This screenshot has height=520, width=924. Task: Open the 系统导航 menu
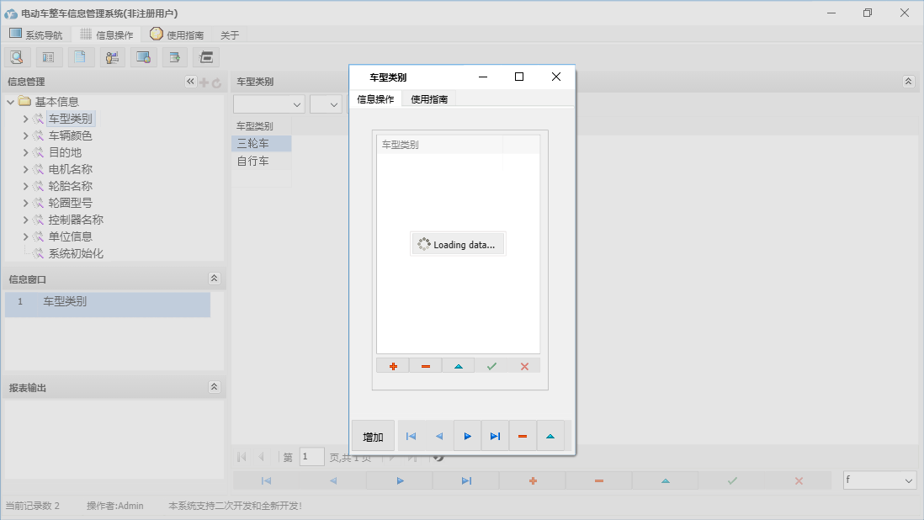pyautogui.click(x=35, y=34)
